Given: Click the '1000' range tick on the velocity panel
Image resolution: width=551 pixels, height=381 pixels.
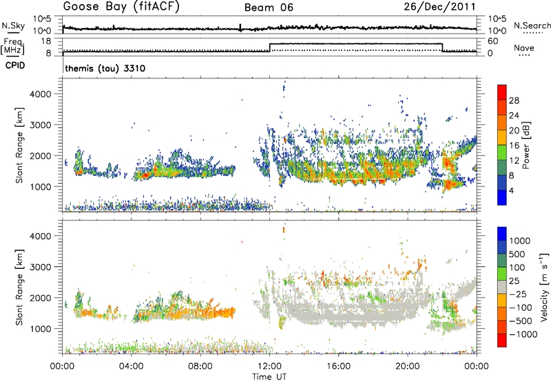Looking at the screenshot, I should [x=41, y=329].
